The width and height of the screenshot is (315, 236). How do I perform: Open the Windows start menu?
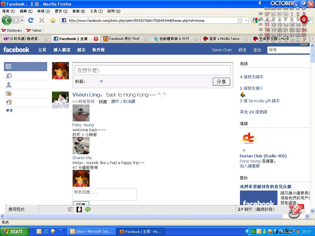click(14, 231)
